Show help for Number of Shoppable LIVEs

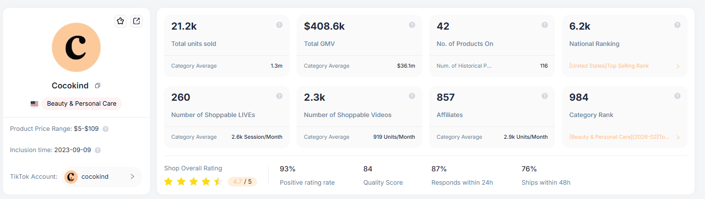[279, 96]
